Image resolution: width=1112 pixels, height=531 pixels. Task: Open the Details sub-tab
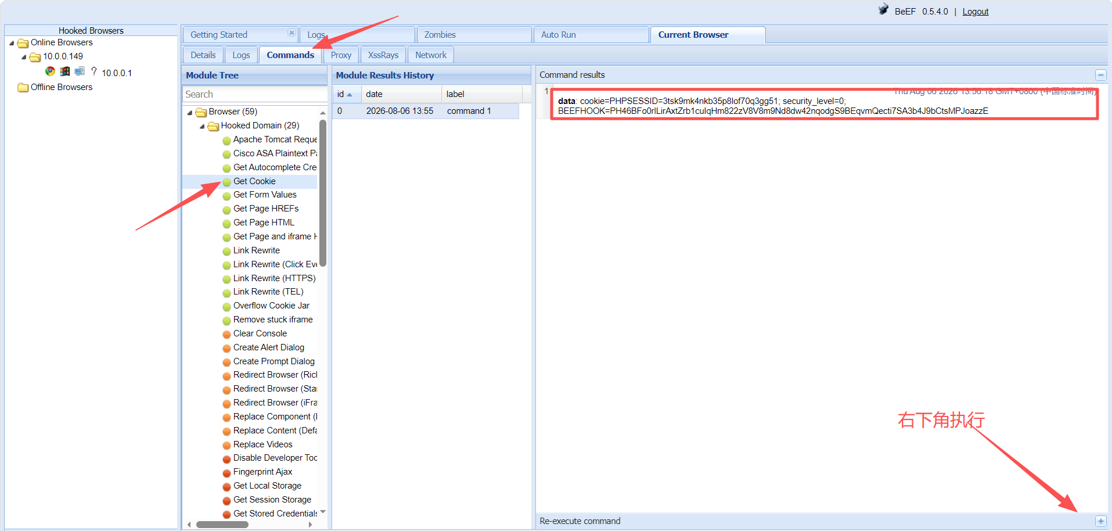pos(203,55)
